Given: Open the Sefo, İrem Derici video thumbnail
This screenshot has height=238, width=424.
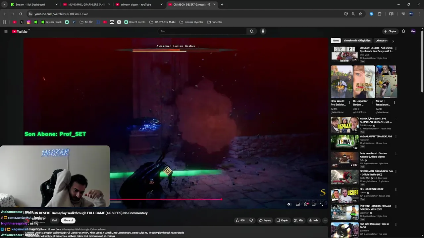Looking at the screenshot, I should point(344,159).
